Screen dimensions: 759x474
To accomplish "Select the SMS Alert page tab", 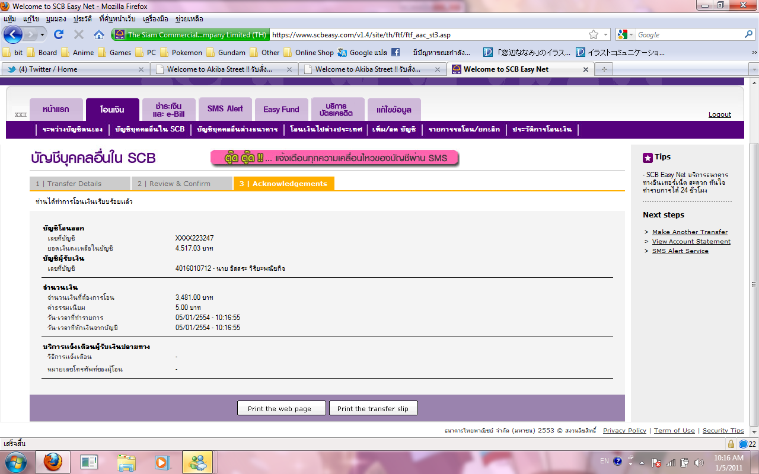I will [x=225, y=109].
